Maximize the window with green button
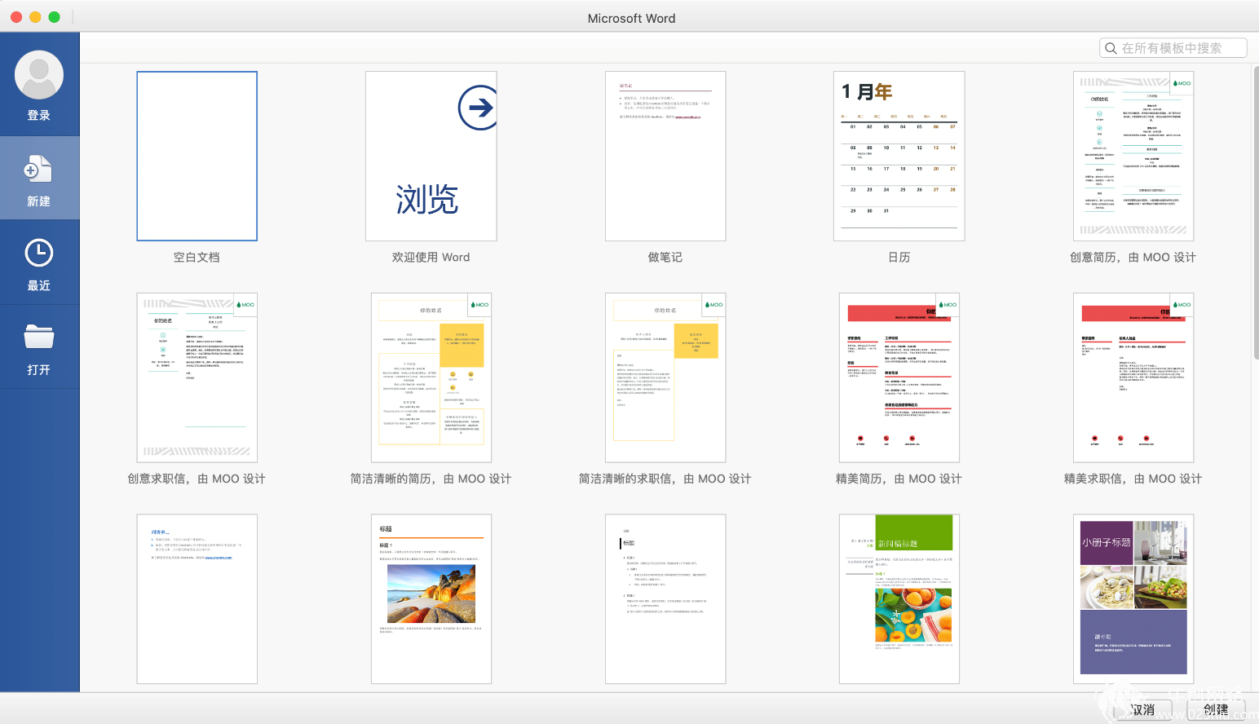 click(x=55, y=17)
